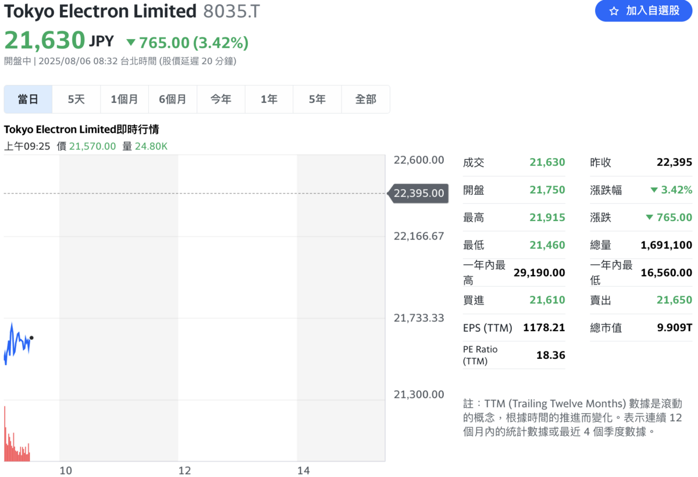The width and height of the screenshot is (698, 477).
Task: Click the chart readout volume 24.80K
Action: [151, 146]
